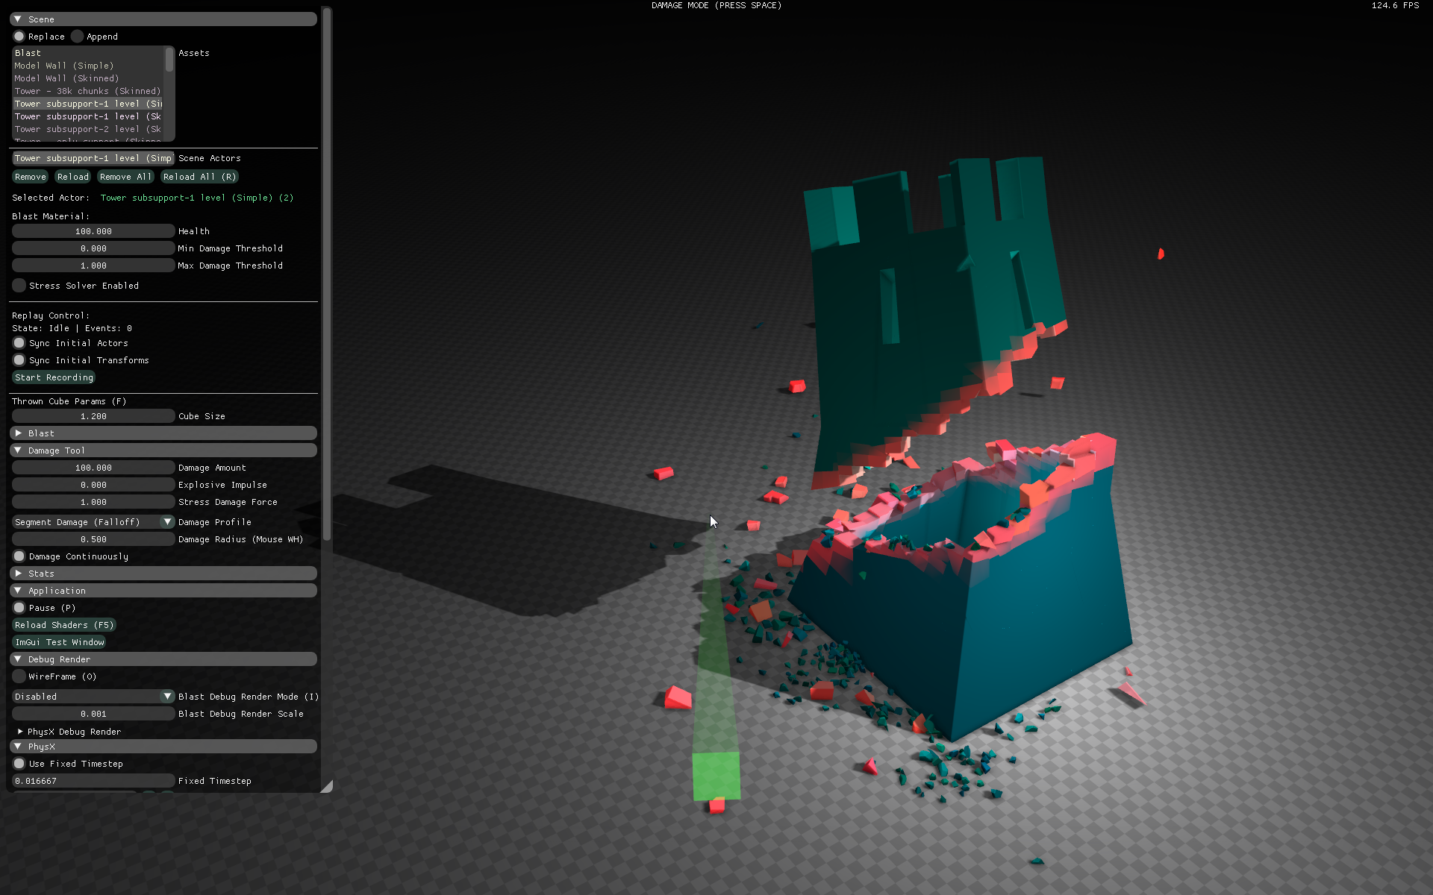Click the panel resize grip corner
This screenshot has height=895, width=1433.
[x=327, y=786]
